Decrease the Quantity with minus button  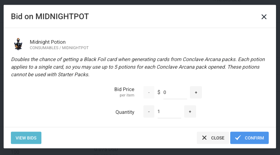coord(149,112)
